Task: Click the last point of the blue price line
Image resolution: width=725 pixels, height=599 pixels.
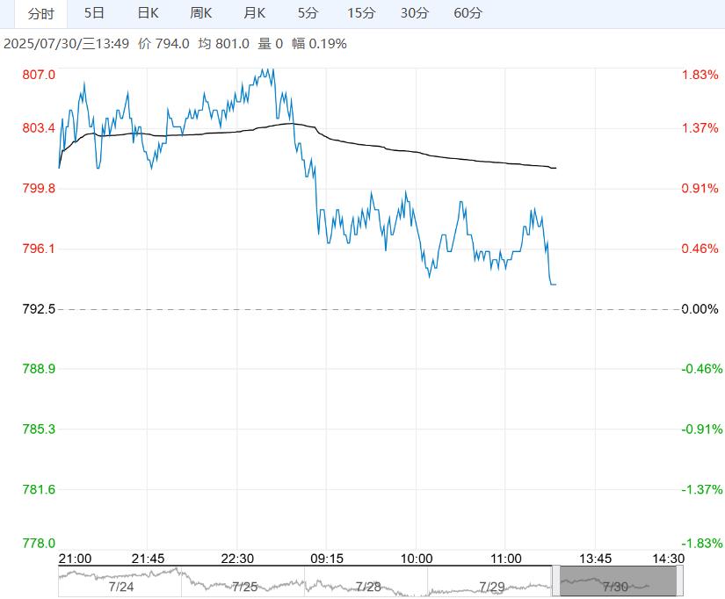Action: [555, 284]
